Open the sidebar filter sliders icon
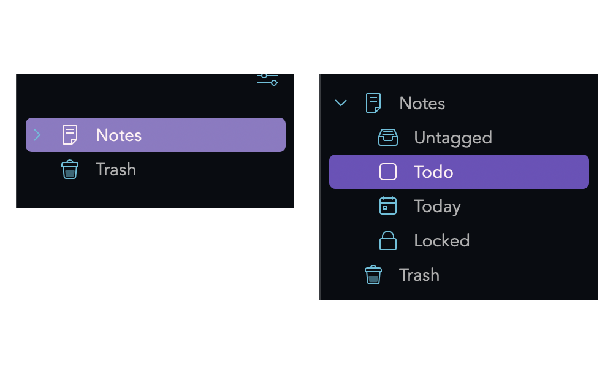Image resolution: width=613 pixels, height=374 pixels. tap(267, 80)
